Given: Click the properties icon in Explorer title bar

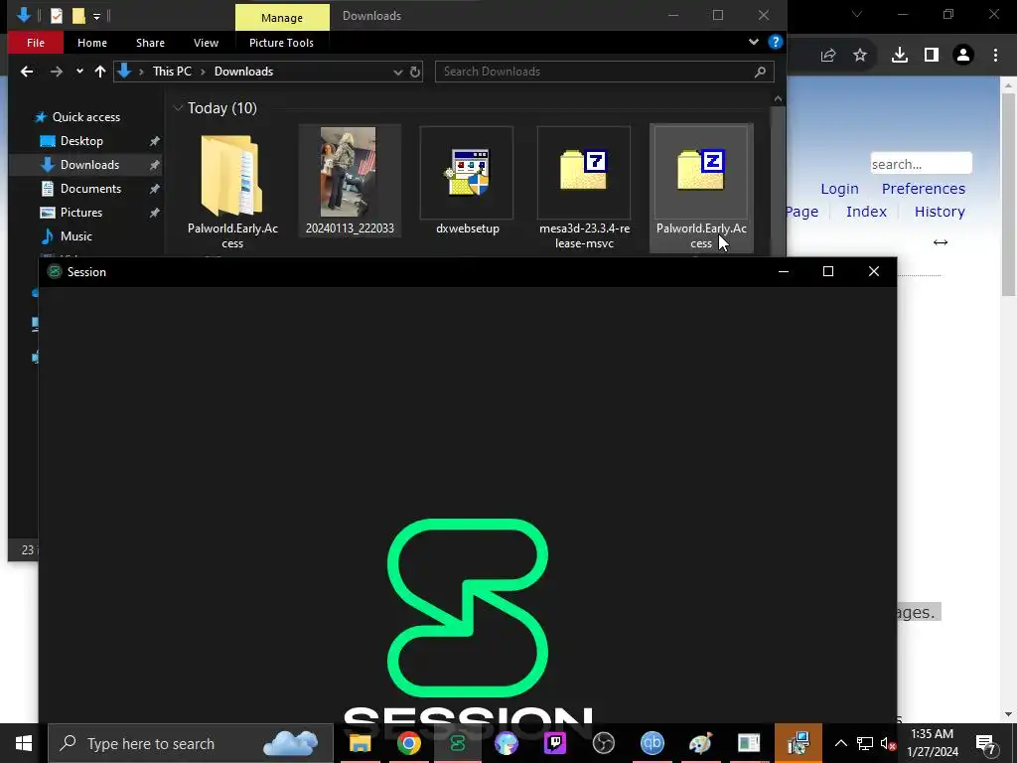Looking at the screenshot, I should (57, 15).
